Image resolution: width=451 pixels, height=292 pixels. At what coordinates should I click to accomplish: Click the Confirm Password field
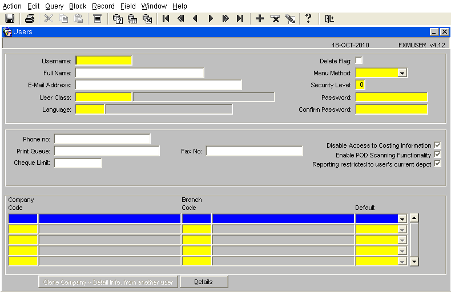[392, 109]
